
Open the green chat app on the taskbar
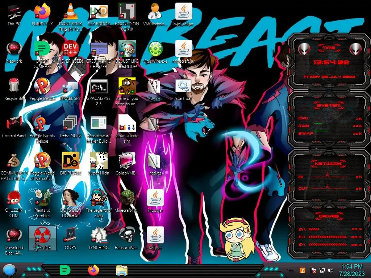pos(65,270)
